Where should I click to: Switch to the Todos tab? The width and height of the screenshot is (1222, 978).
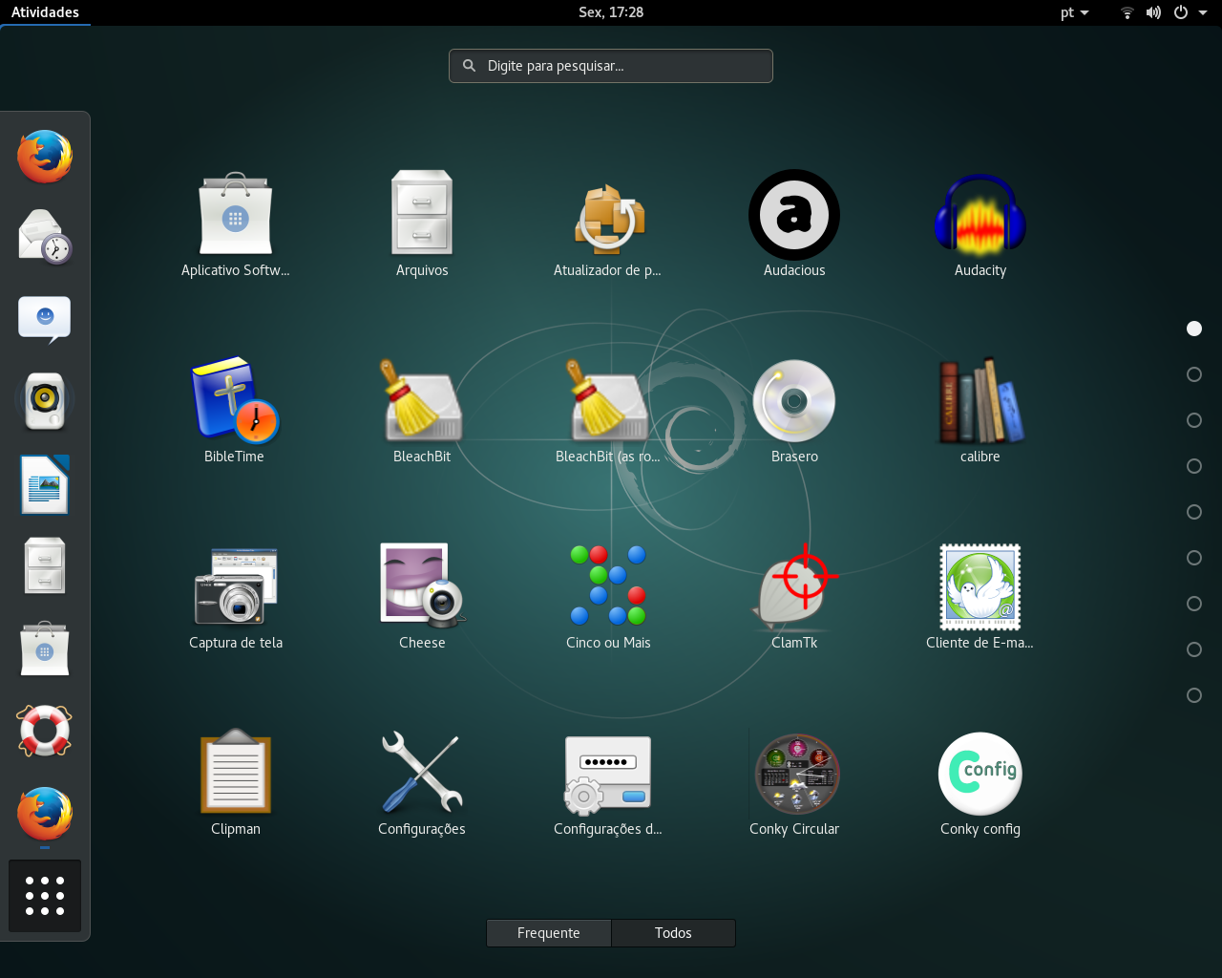pyautogui.click(x=673, y=933)
